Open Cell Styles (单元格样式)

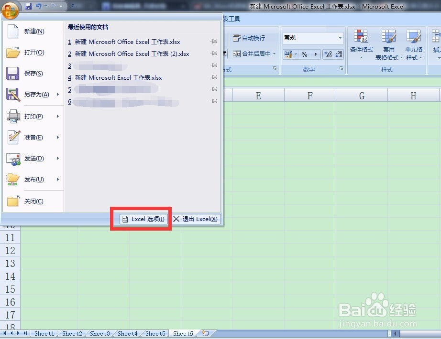(x=414, y=44)
